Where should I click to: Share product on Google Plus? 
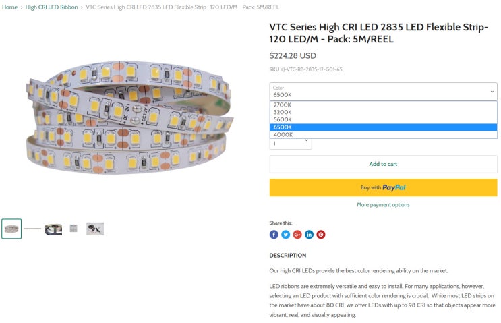297,235
